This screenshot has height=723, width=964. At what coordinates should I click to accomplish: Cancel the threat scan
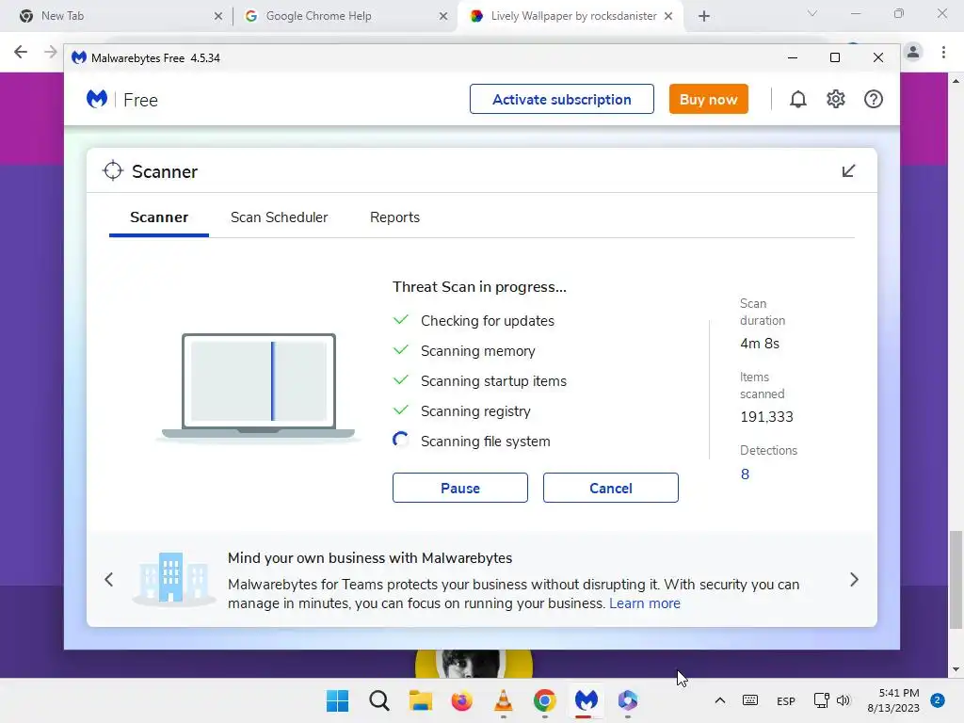tap(610, 489)
